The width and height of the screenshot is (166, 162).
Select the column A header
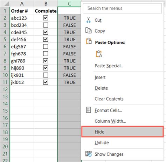[x=22, y=4]
